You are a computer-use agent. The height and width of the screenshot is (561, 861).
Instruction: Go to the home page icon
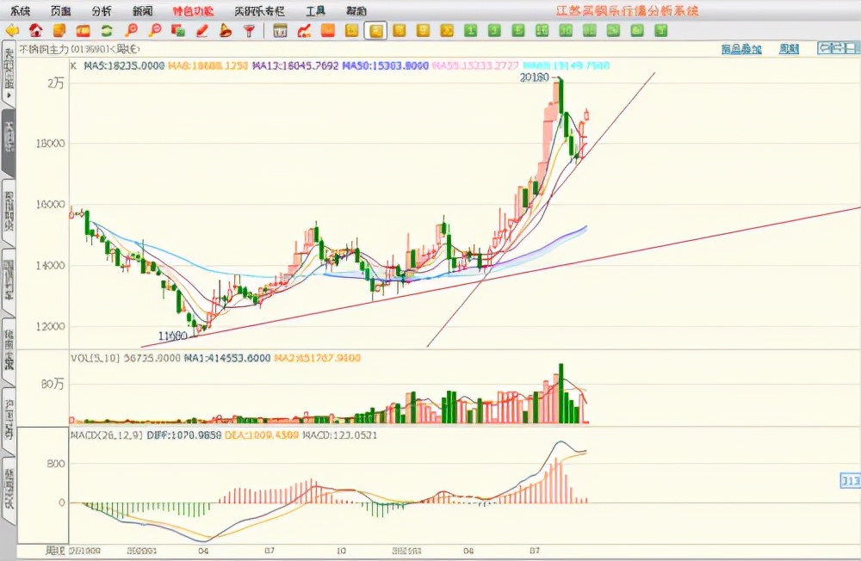[36, 31]
